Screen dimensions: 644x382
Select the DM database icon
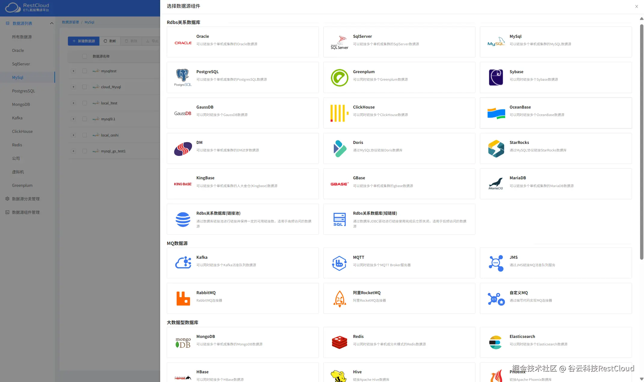click(x=183, y=149)
